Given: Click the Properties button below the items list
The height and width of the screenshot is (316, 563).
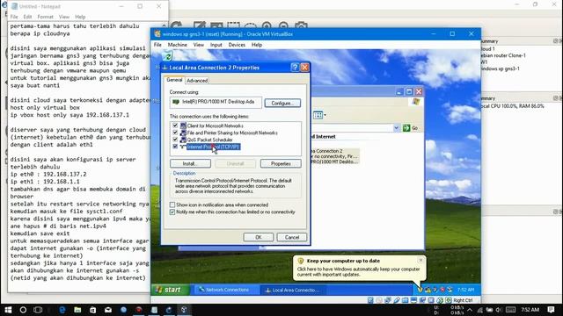Looking at the screenshot, I should click(281, 164).
